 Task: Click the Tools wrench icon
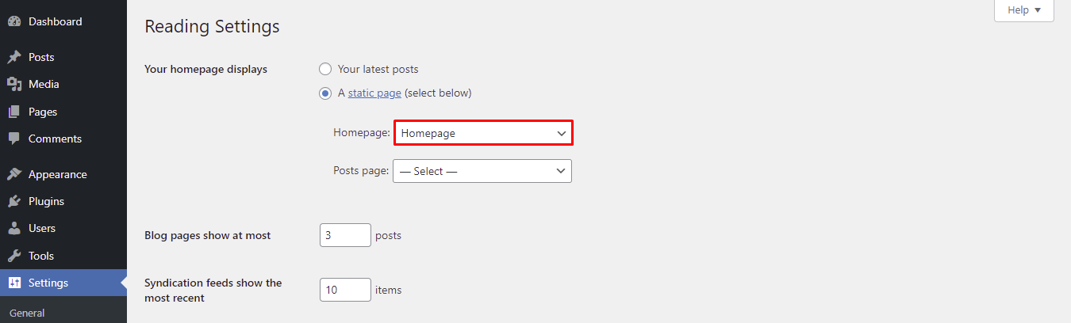14,256
